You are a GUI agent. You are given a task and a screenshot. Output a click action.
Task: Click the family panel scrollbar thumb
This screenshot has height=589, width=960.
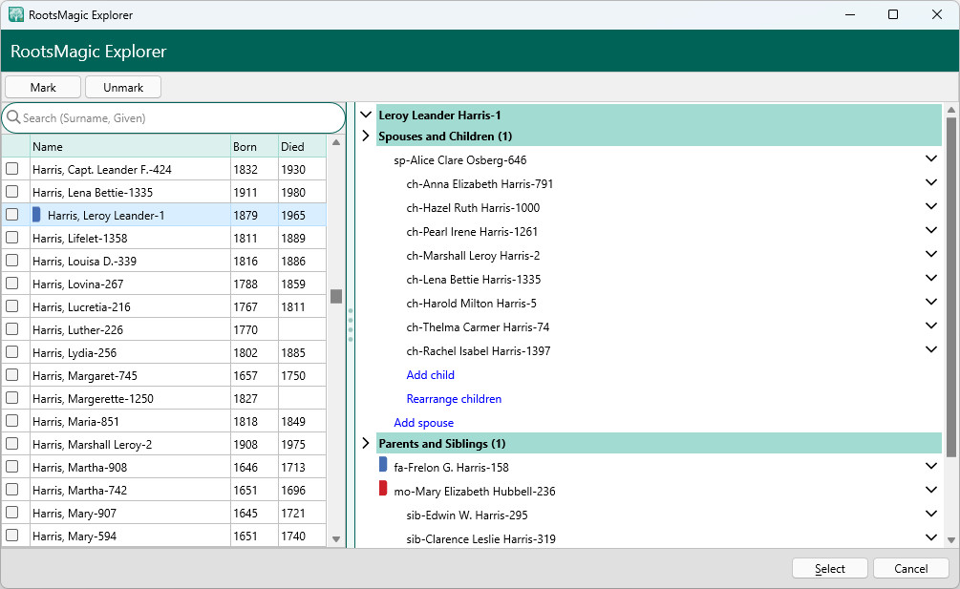pos(950,286)
